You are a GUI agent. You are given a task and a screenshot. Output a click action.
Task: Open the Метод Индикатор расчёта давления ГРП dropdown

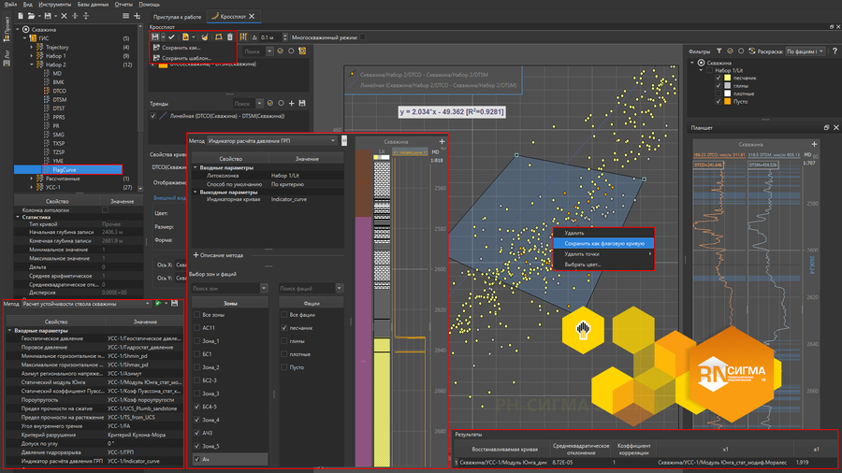(x=271, y=140)
